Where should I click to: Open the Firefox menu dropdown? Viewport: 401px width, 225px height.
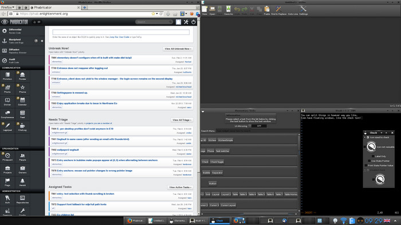point(7,7)
